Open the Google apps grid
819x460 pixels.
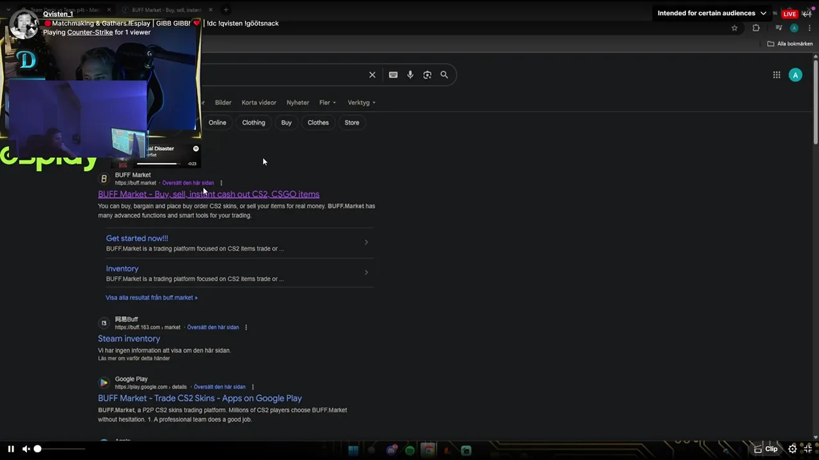click(776, 75)
